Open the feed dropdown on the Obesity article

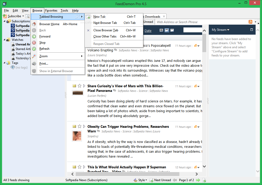pyautogui.click(x=198, y=127)
